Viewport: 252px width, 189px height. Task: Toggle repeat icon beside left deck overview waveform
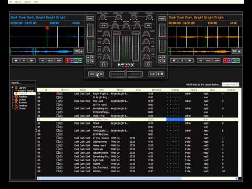(77, 51)
